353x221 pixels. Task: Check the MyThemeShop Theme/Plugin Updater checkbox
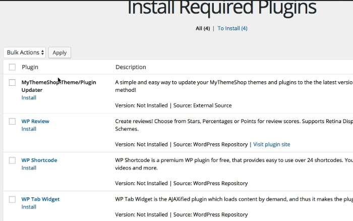(12, 82)
